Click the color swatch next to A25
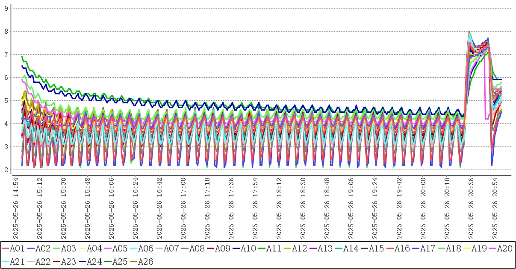 pos(108,262)
